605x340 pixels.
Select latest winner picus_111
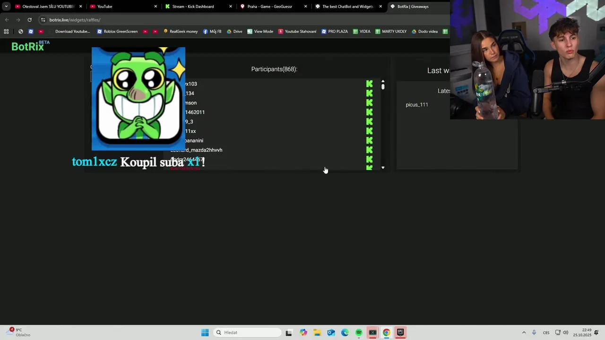(417, 105)
